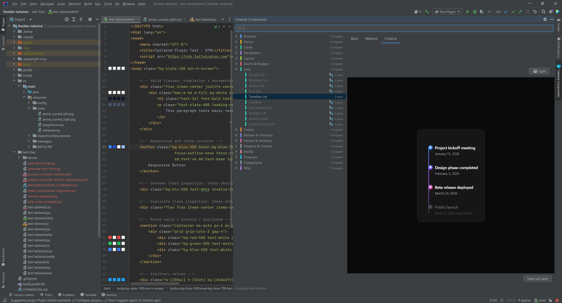The width and height of the screenshot is (562, 303).
Task: Start debugging with the bug icon
Action: pos(475,12)
